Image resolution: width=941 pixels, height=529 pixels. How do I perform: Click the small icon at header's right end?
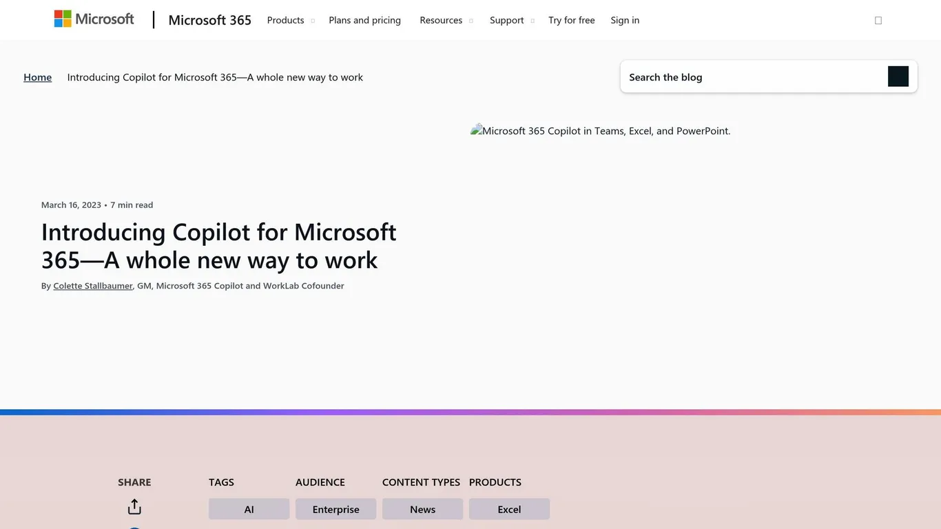(878, 21)
